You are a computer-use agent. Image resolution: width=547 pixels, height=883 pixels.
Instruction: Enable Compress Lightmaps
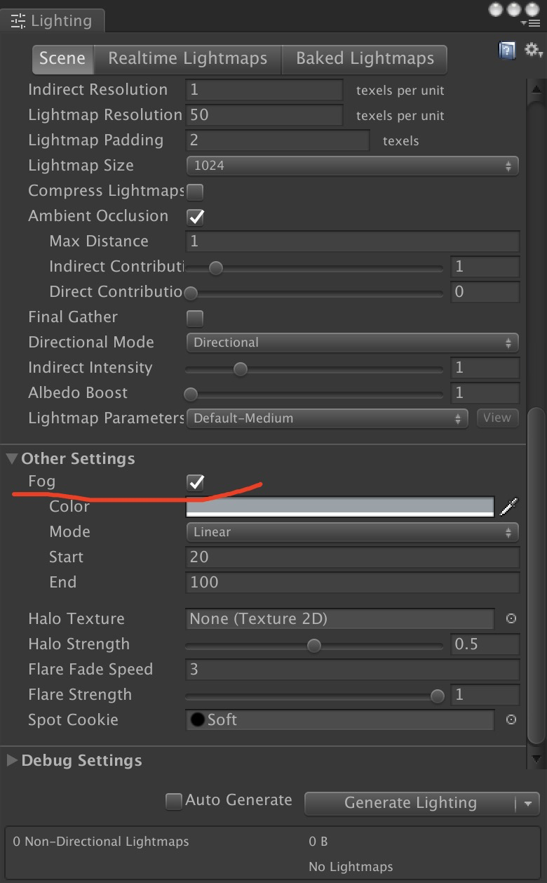coord(194,191)
